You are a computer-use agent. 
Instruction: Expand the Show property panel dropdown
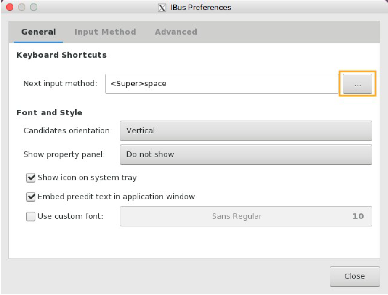(x=246, y=154)
